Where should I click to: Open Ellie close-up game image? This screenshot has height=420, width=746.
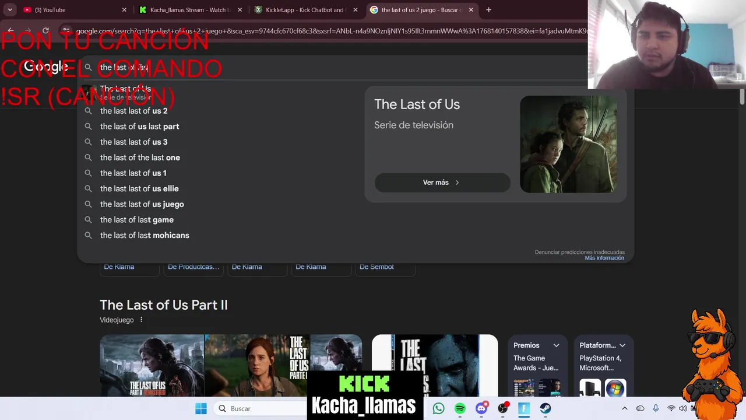pyautogui.click(x=257, y=366)
